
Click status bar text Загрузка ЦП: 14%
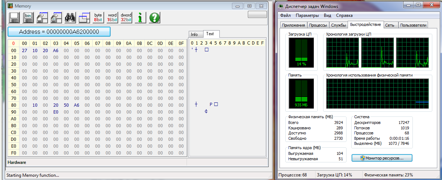point(334,175)
